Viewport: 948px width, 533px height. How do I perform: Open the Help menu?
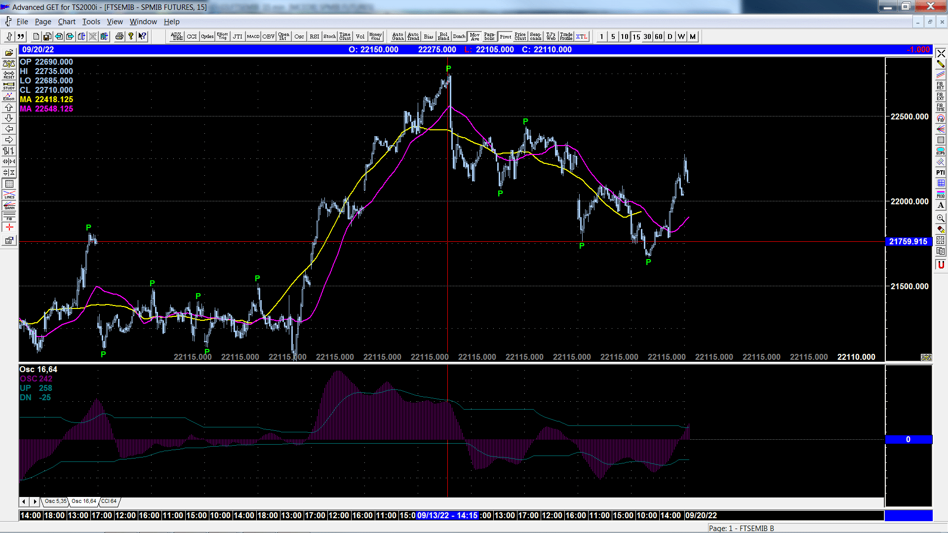click(x=172, y=22)
